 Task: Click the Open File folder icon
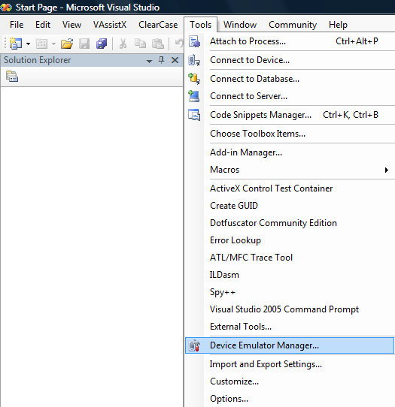(x=67, y=44)
